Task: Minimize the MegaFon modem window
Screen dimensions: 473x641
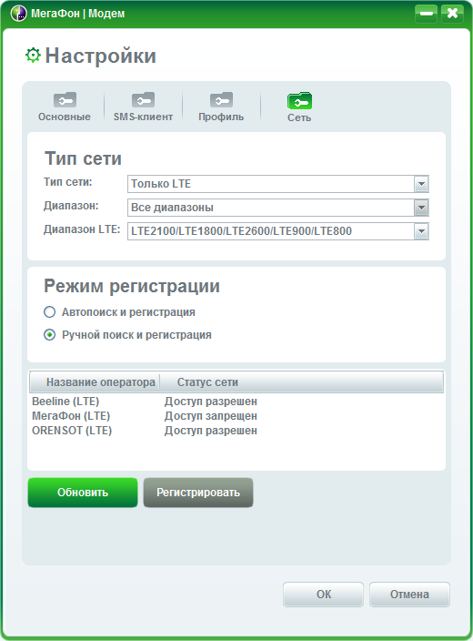Action: tap(426, 14)
